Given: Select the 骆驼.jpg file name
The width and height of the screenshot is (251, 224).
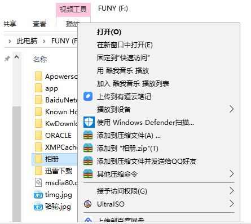Looking at the screenshot, I should [x=58, y=207].
